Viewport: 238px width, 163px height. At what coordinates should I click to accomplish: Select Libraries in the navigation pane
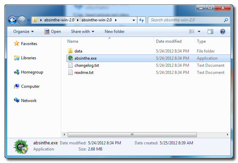coord(29,58)
